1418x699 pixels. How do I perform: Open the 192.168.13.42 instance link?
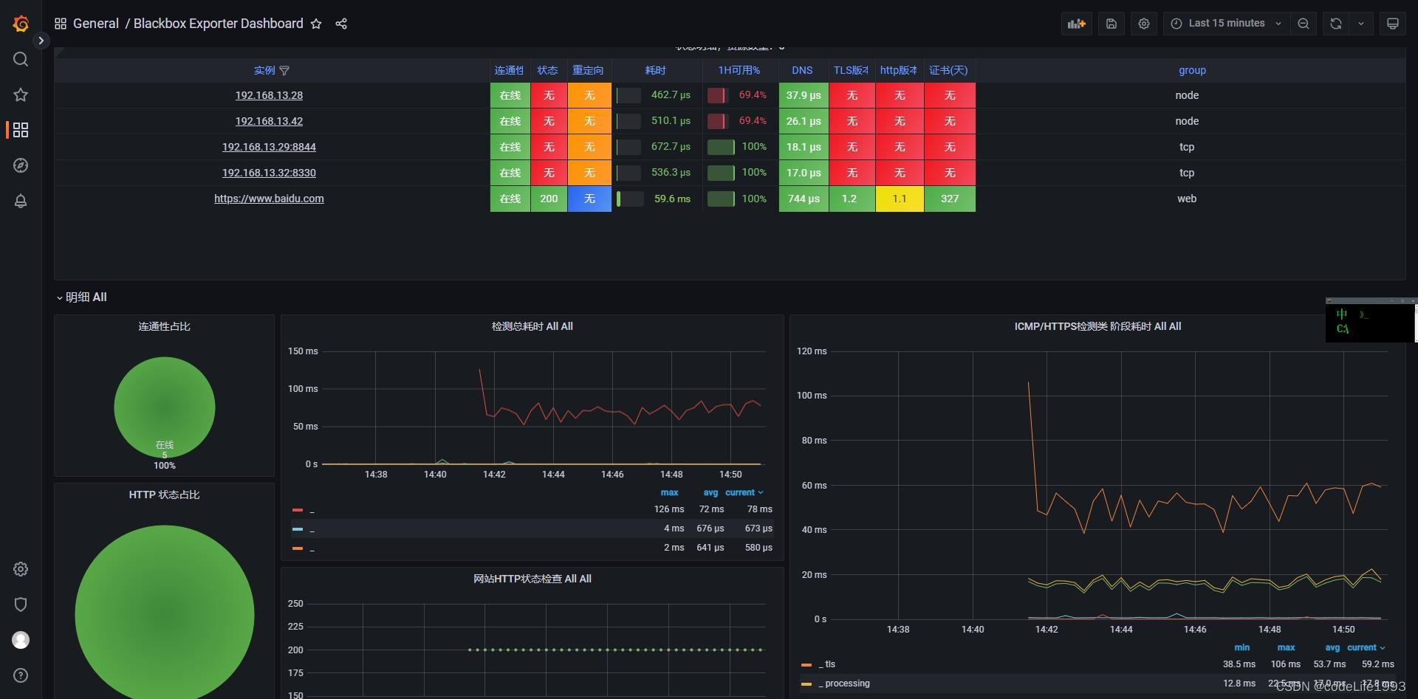tap(269, 121)
